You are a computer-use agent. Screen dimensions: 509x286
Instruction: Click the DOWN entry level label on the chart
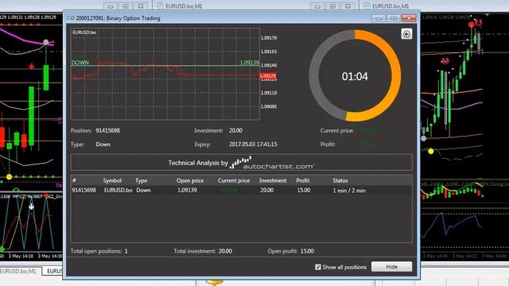pos(80,63)
